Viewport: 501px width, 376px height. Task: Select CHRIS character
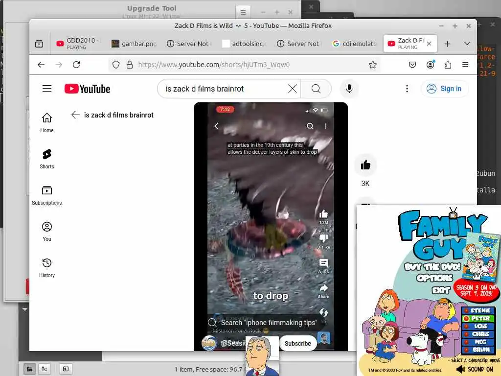click(x=478, y=334)
